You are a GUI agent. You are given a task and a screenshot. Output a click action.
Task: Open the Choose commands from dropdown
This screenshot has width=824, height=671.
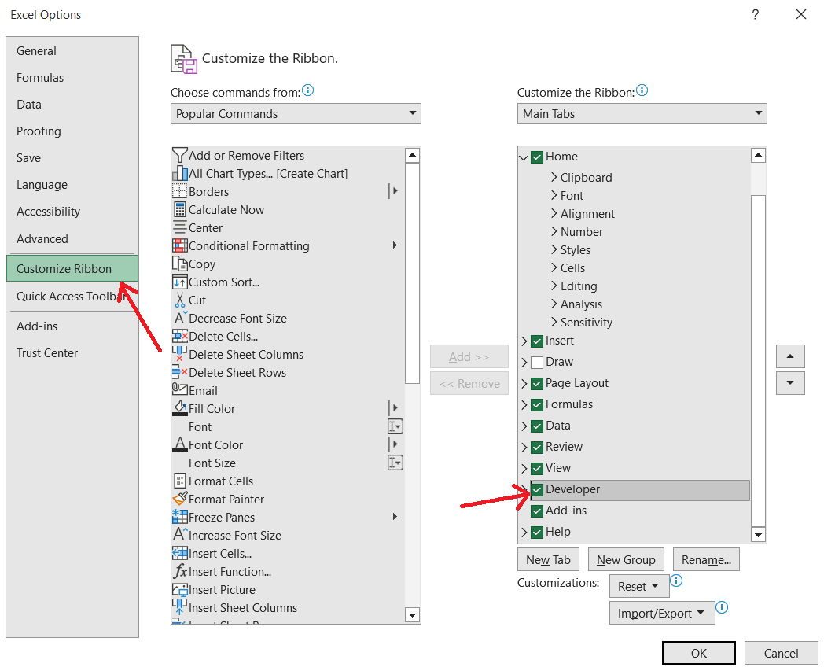(x=296, y=113)
